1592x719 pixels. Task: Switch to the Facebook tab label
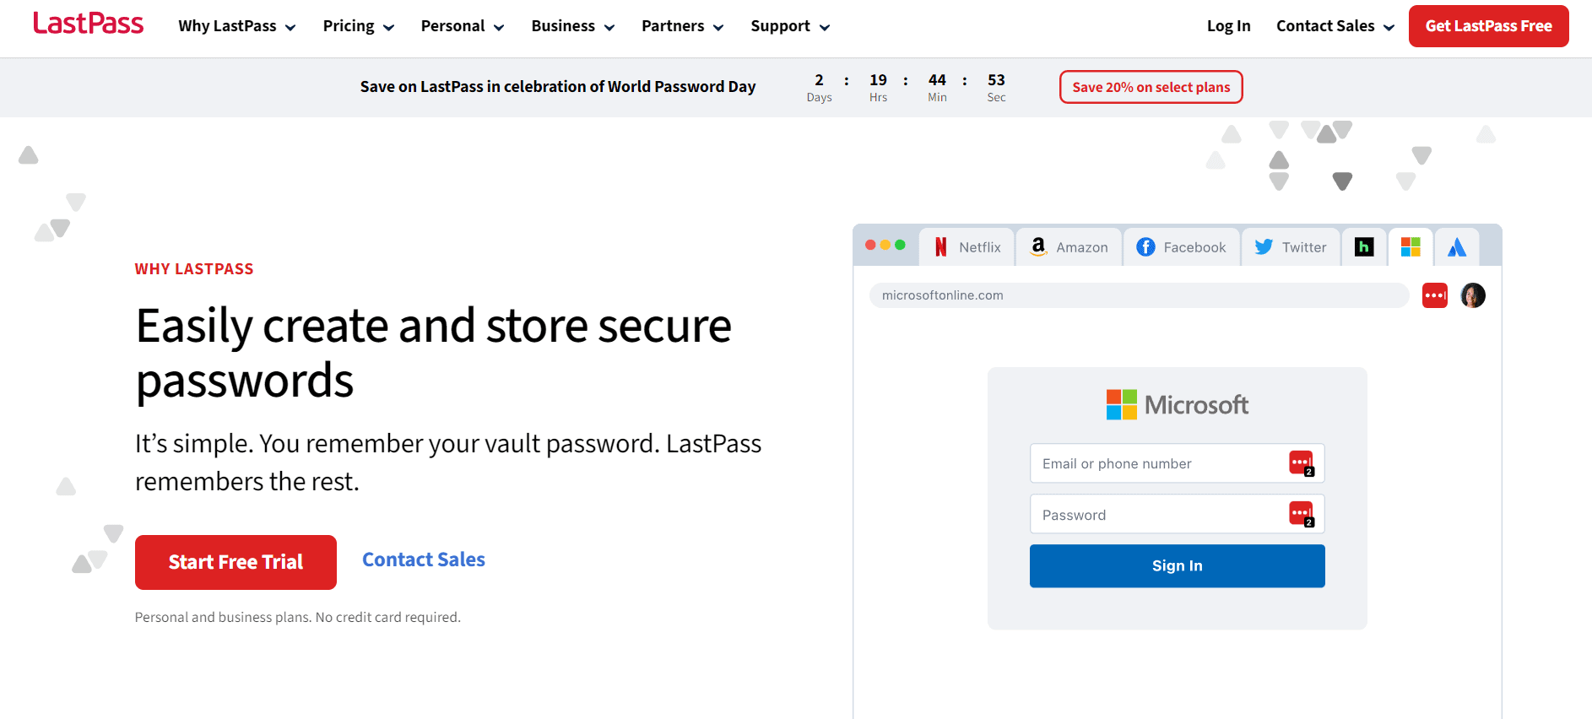(1194, 247)
